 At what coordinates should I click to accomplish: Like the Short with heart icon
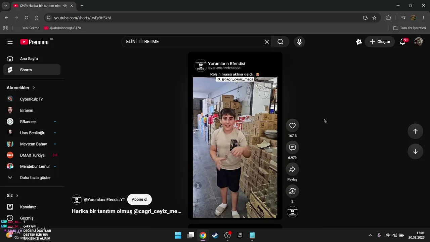[x=292, y=126]
